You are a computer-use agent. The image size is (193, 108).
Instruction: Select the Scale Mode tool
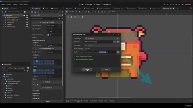click(x=76, y=12)
